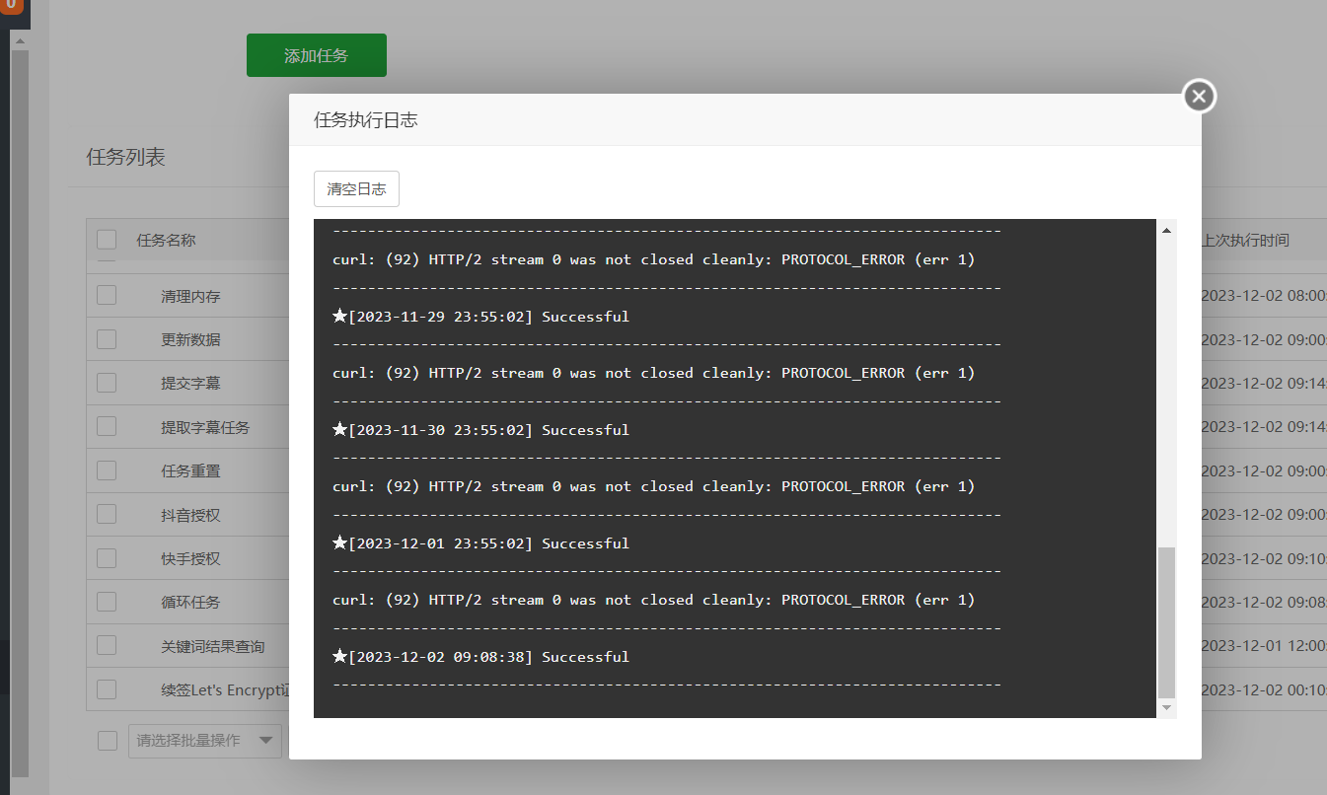Select the 关键词结果查询 row checkbox
1327x795 pixels.
tap(107, 645)
